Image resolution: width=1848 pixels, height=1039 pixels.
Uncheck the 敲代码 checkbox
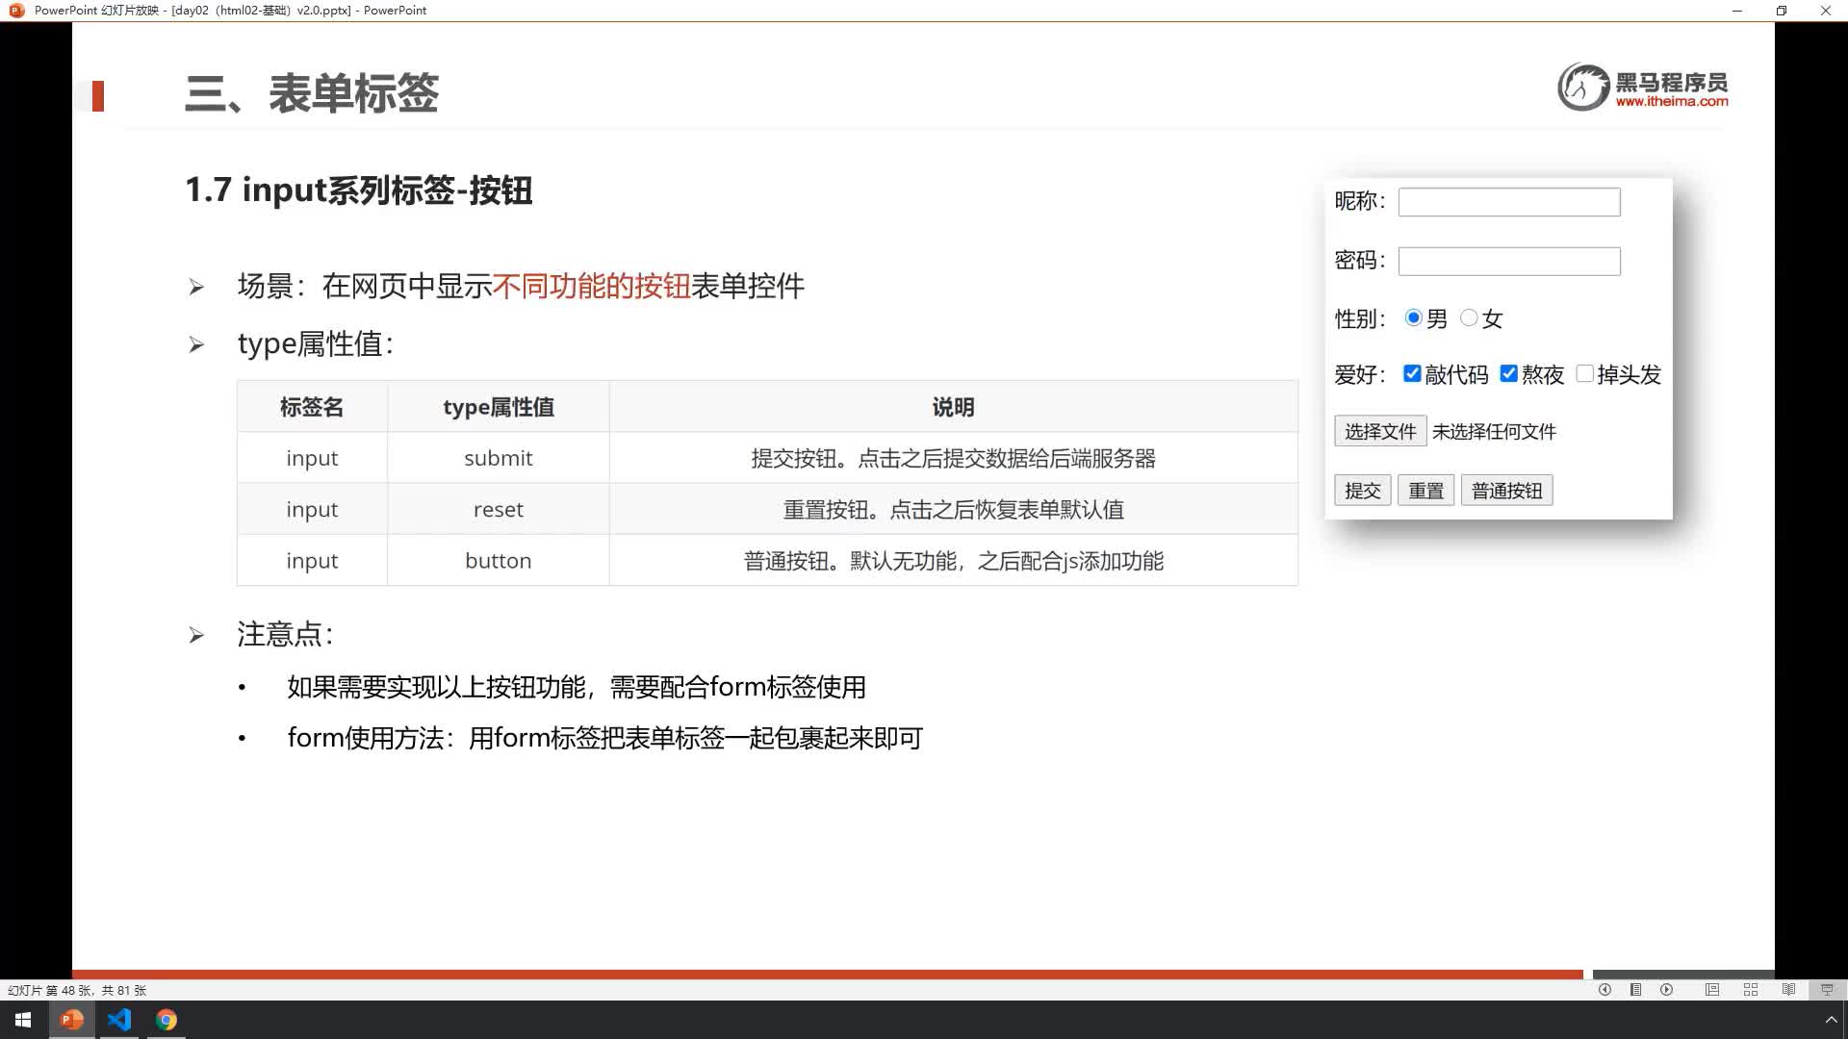pos(1412,374)
